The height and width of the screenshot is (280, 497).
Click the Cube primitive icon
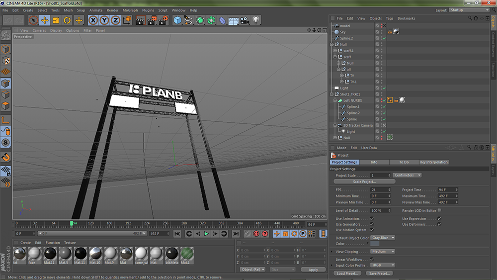pos(177,20)
